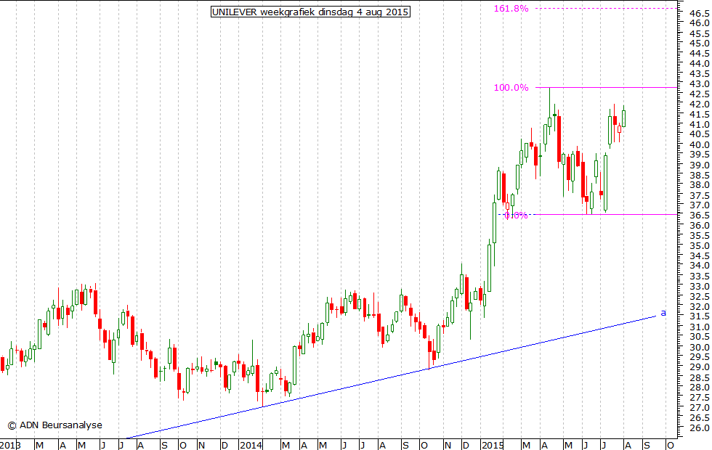Viewport: 712px width, 450px height.
Task: Click price axis value '34.0'
Action: (x=699, y=266)
